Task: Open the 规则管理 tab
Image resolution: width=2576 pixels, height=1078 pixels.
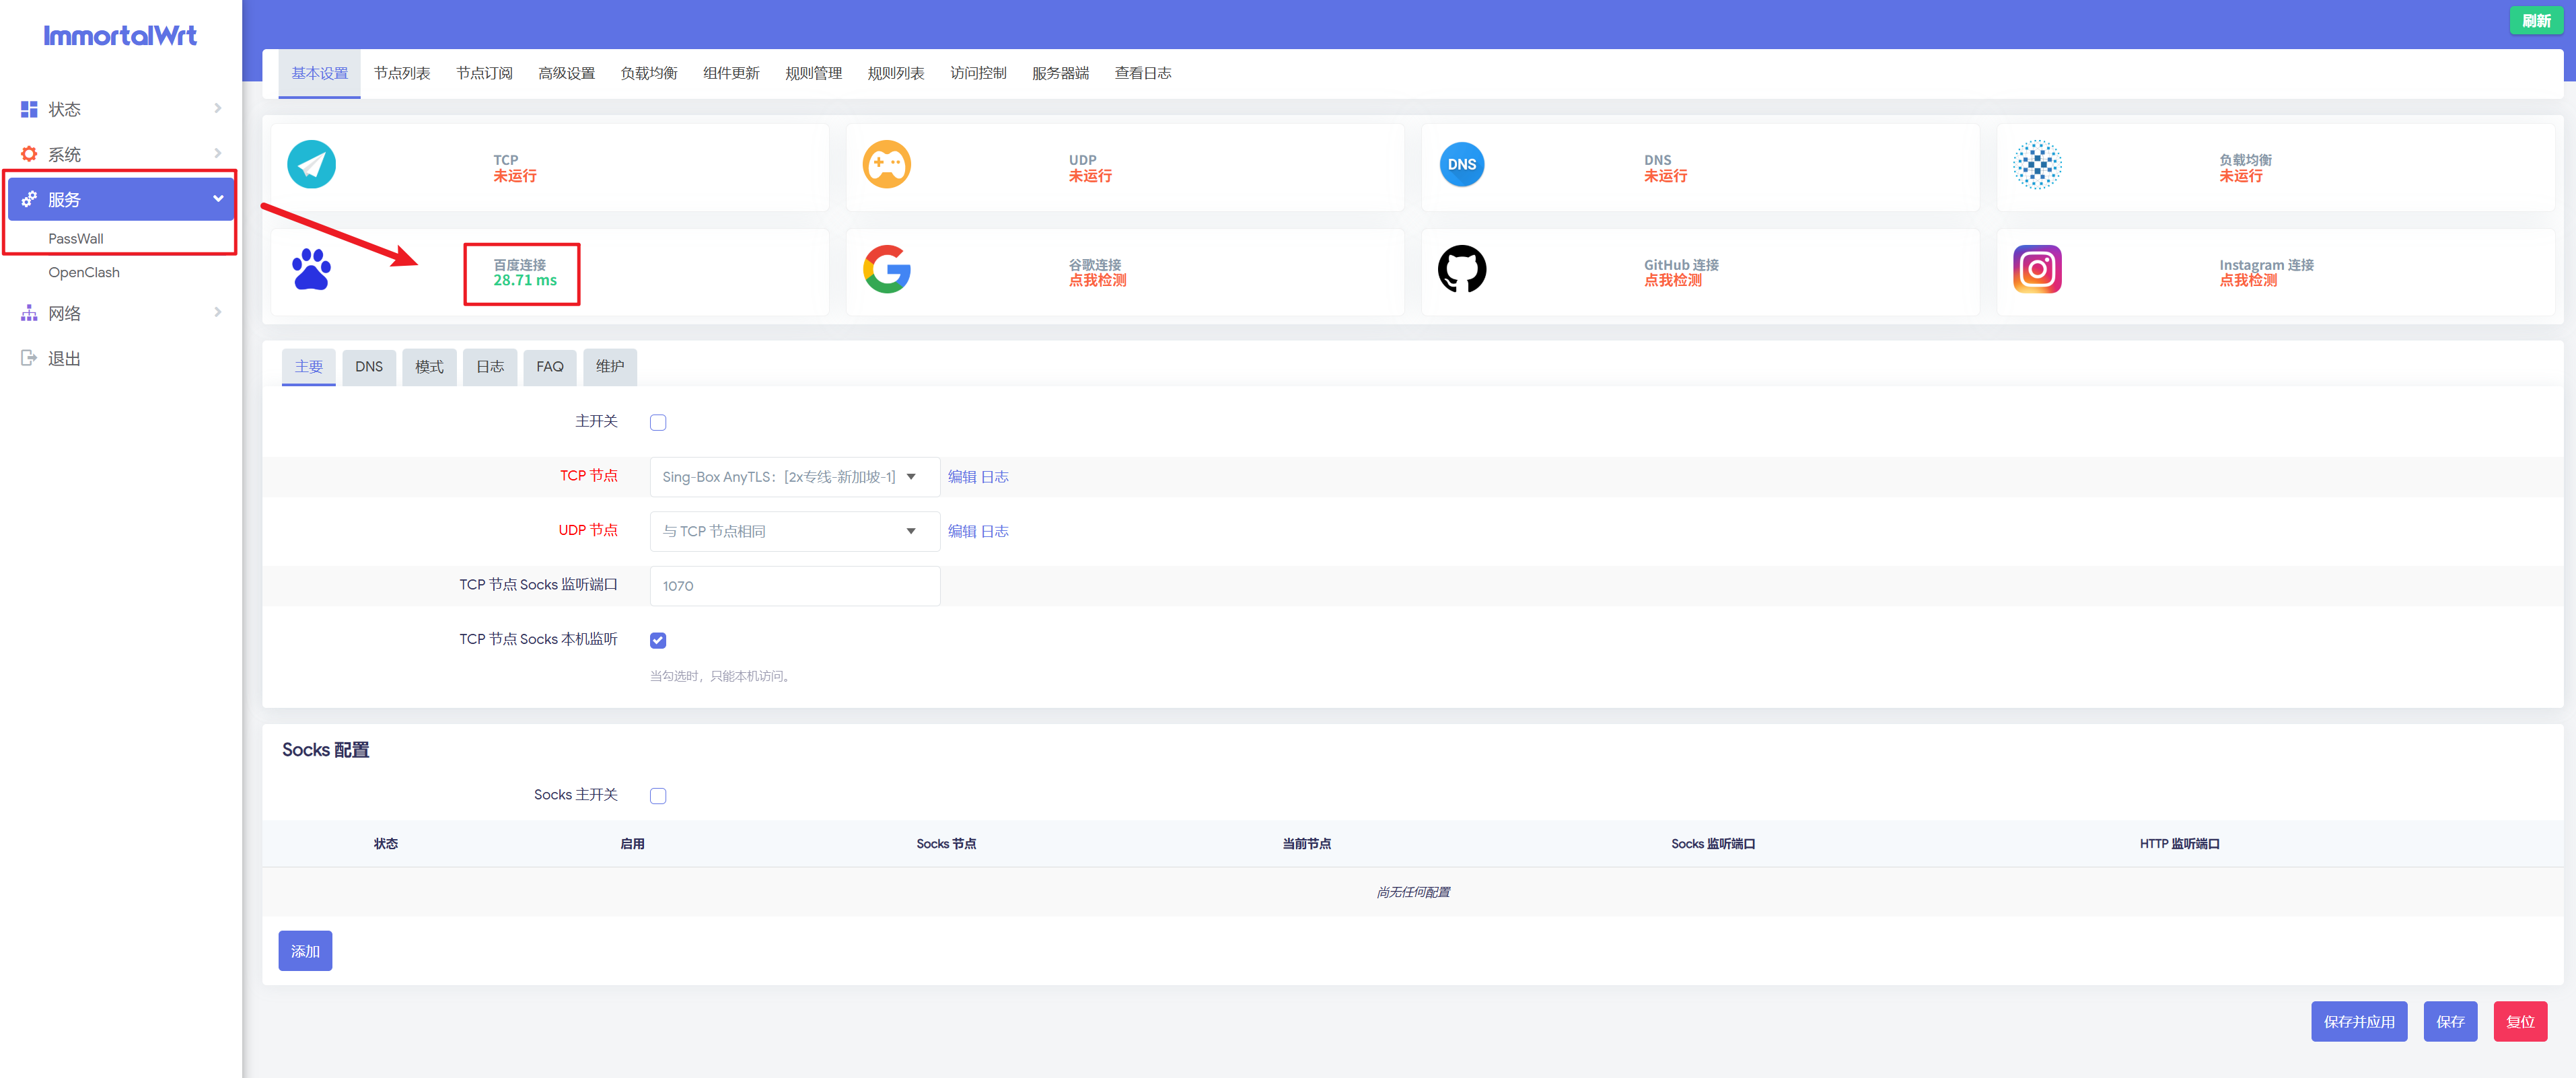Action: pyautogui.click(x=814, y=73)
